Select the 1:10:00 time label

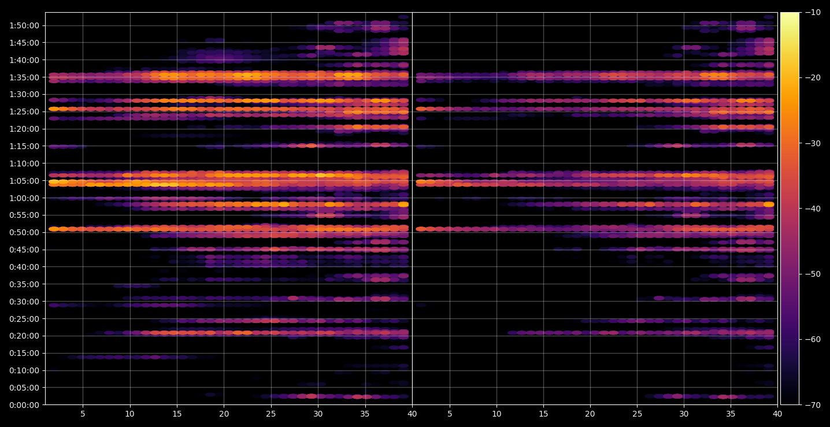pos(24,164)
